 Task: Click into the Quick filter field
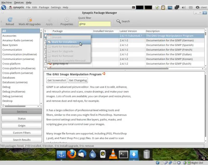(95, 24)
